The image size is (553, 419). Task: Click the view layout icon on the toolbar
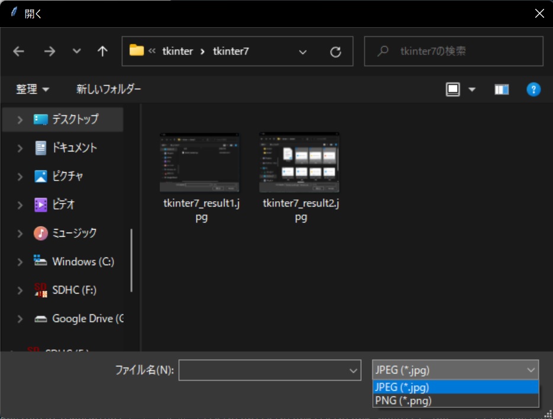452,89
